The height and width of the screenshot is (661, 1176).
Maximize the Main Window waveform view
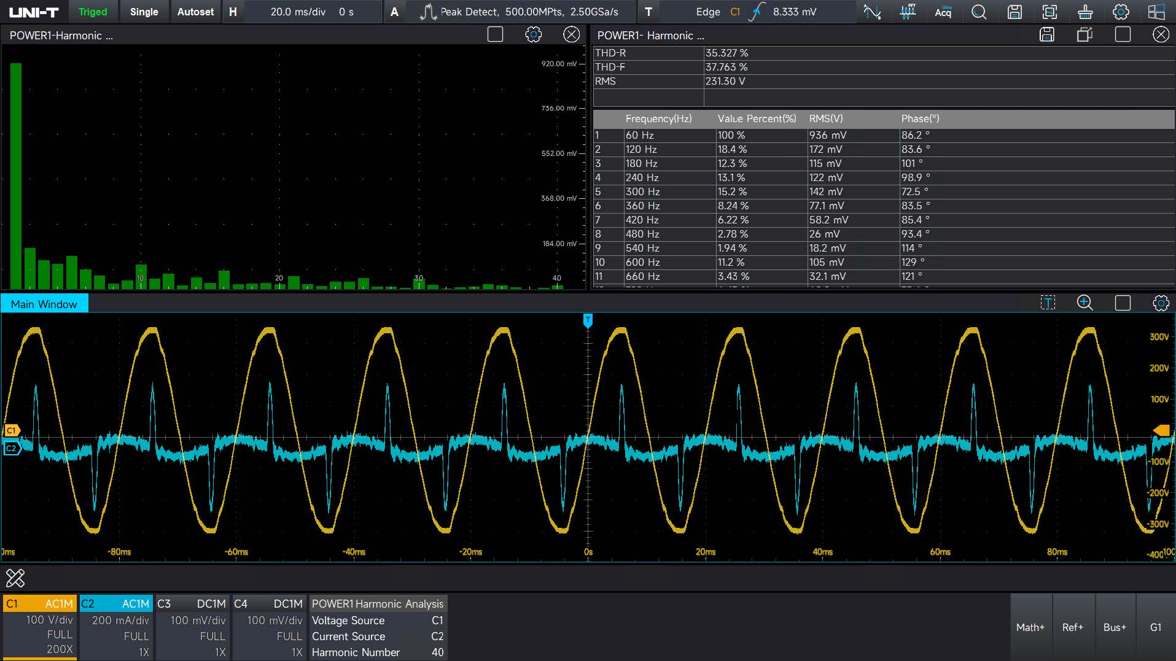pyautogui.click(x=1123, y=303)
